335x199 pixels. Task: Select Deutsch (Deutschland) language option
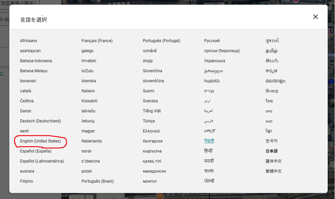pos(41,121)
